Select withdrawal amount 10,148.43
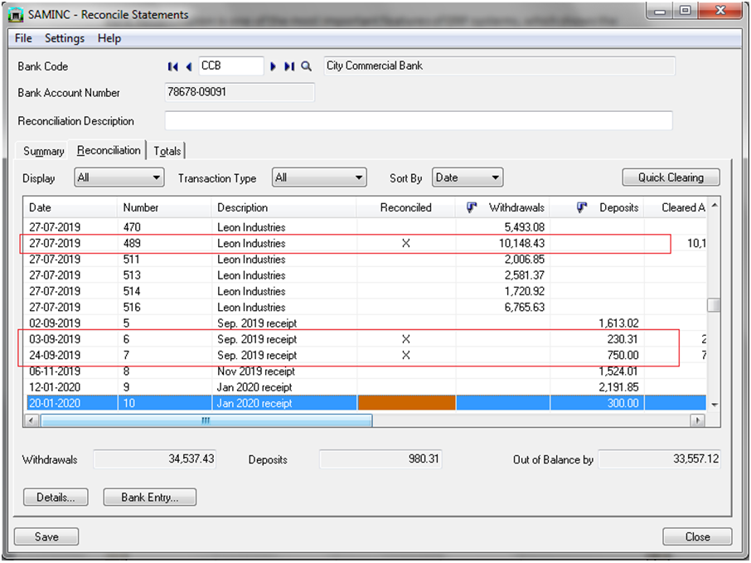 coord(521,244)
